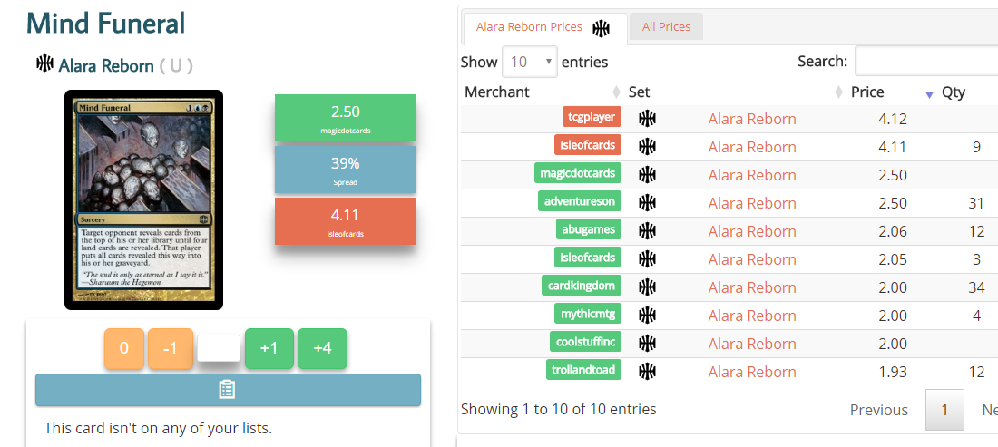This screenshot has width=998, height=447.
Task: Open the Alara Reborn link in adventureson row
Action: (x=752, y=203)
